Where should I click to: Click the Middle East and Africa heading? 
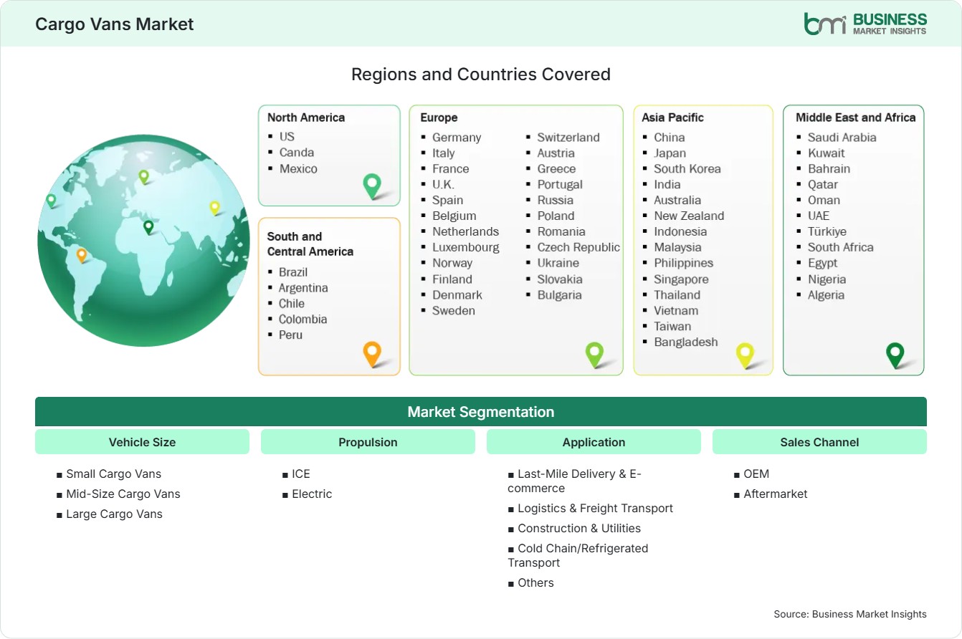tap(856, 117)
